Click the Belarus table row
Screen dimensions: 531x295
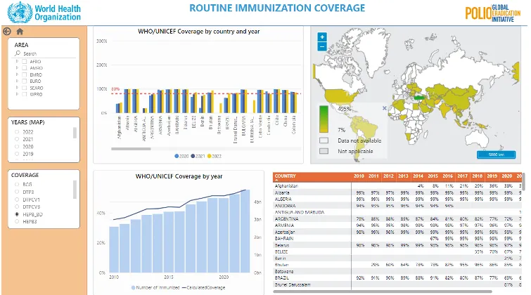click(x=397, y=245)
